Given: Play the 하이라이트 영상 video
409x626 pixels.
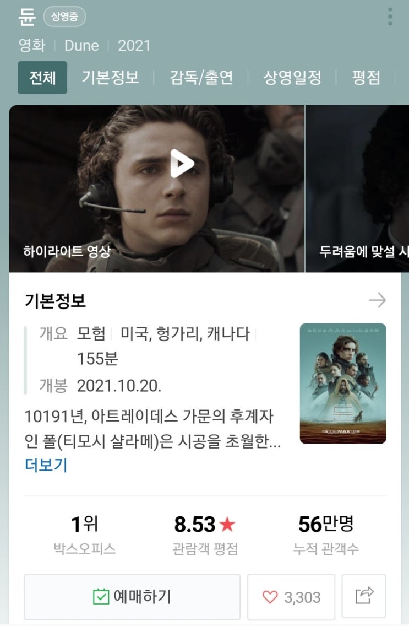Looking at the screenshot, I should coord(182,163).
